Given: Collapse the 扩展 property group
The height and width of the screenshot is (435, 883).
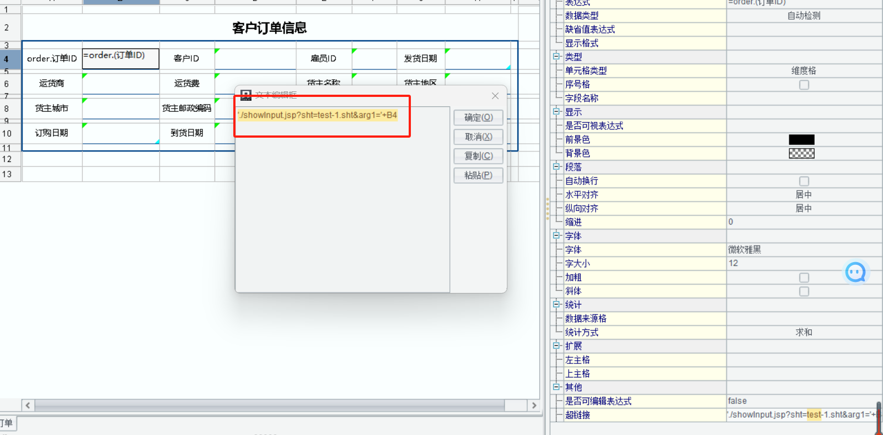Looking at the screenshot, I should point(556,345).
